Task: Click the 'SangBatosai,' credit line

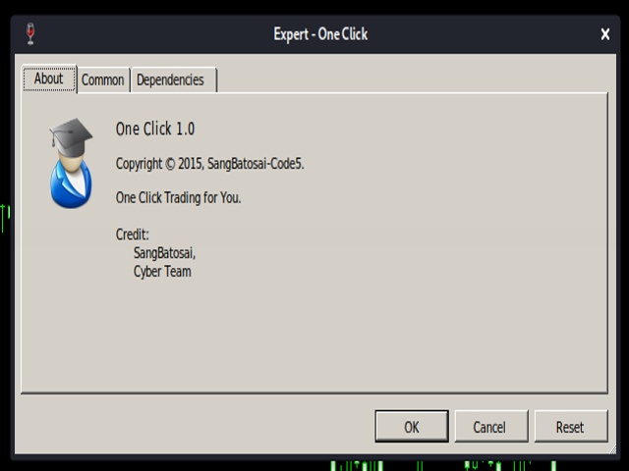Action: (164, 253)
